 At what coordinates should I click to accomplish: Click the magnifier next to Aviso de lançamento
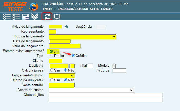(67, 27)
